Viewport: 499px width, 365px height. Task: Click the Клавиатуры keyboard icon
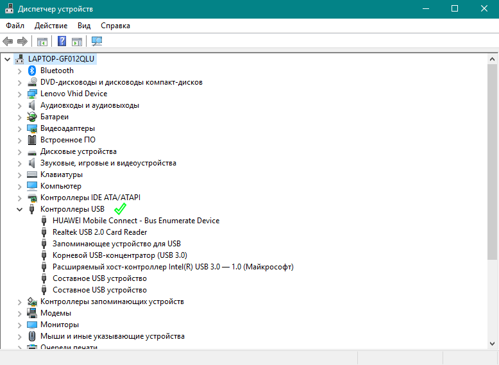click(32, 174)
